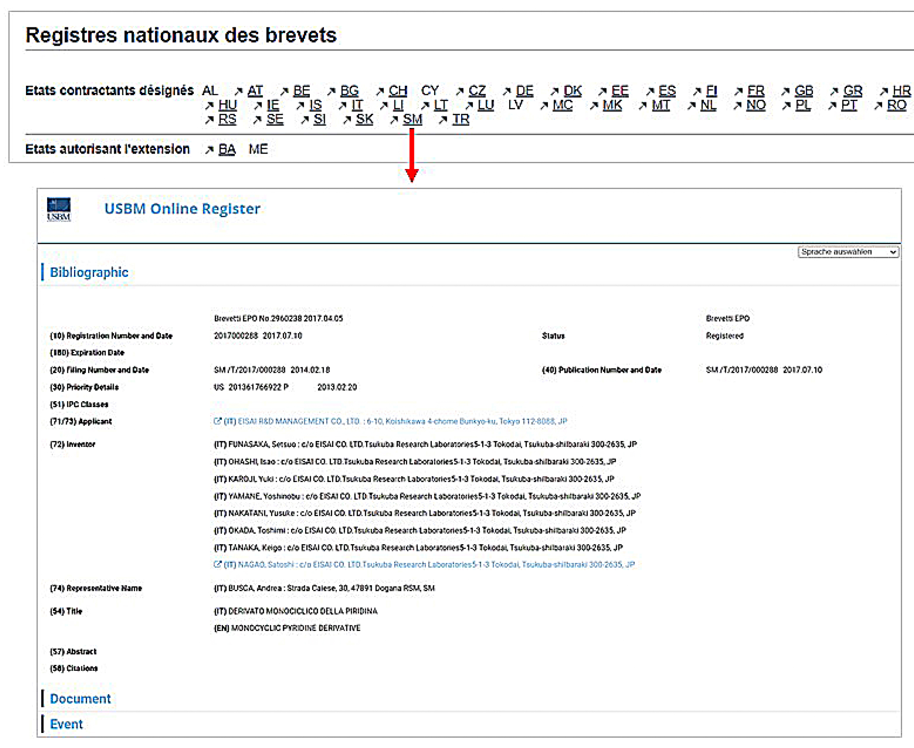
Task: Click arrow icon next to AT
Action: click(239, 91)
